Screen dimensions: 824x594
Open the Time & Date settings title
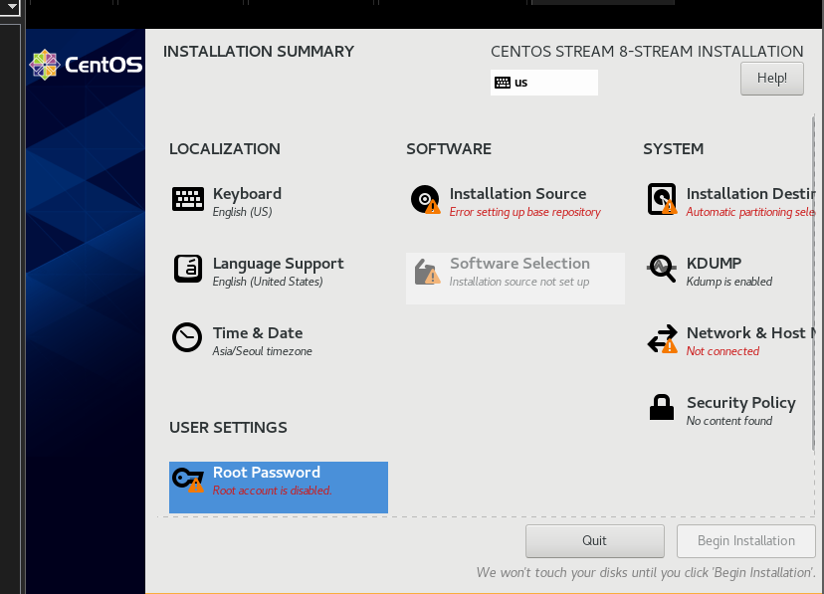(x=258, y=333)
